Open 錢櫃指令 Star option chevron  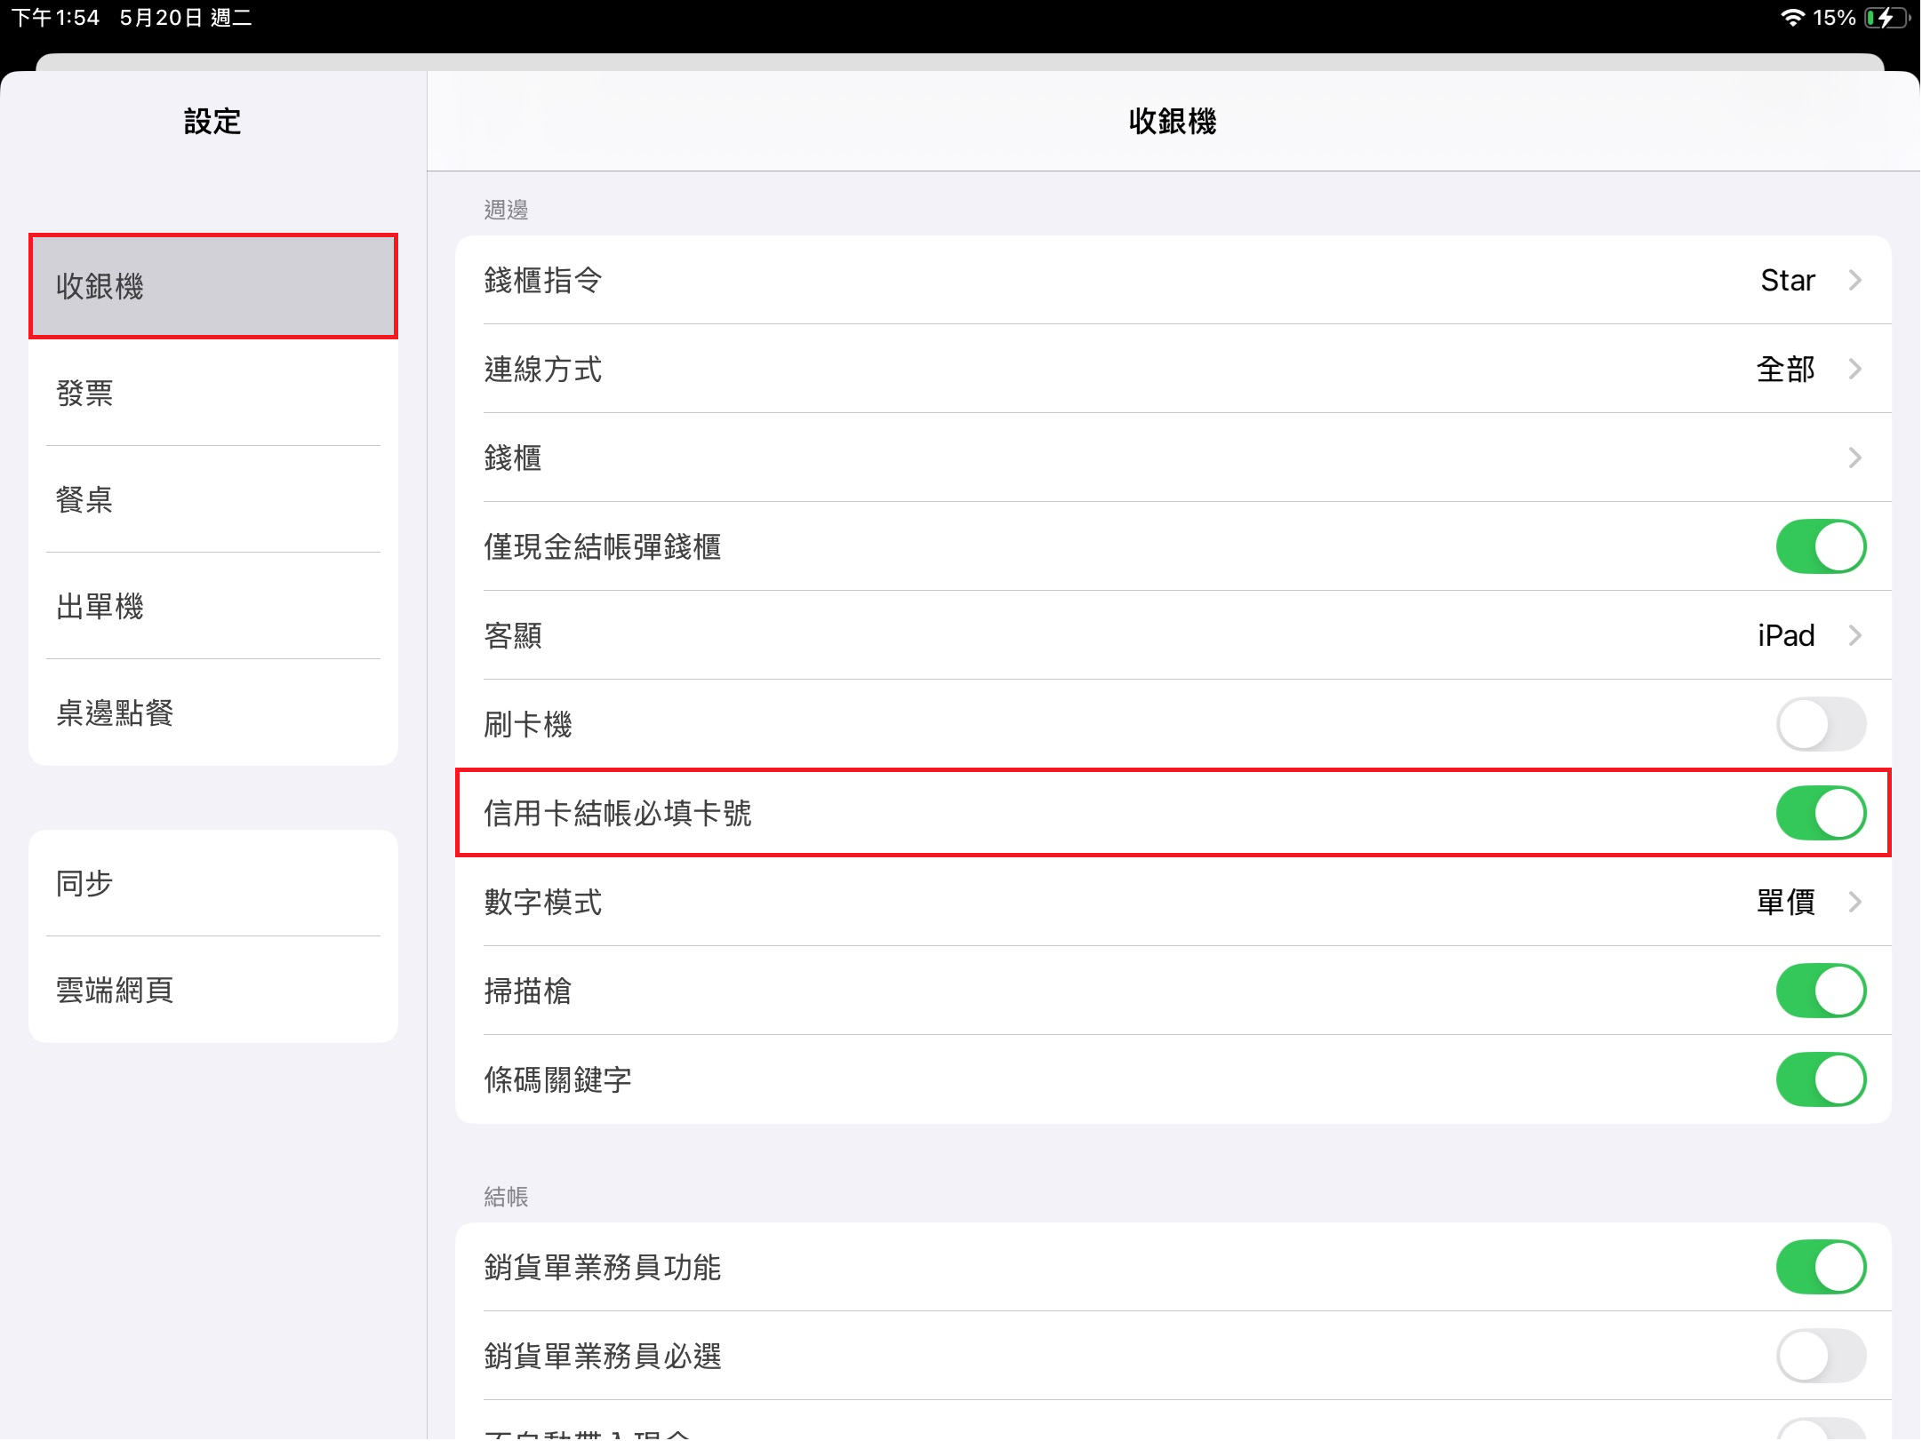click(x=1854, y=280)
